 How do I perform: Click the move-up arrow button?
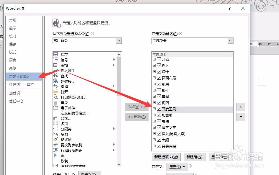(241, 107)
